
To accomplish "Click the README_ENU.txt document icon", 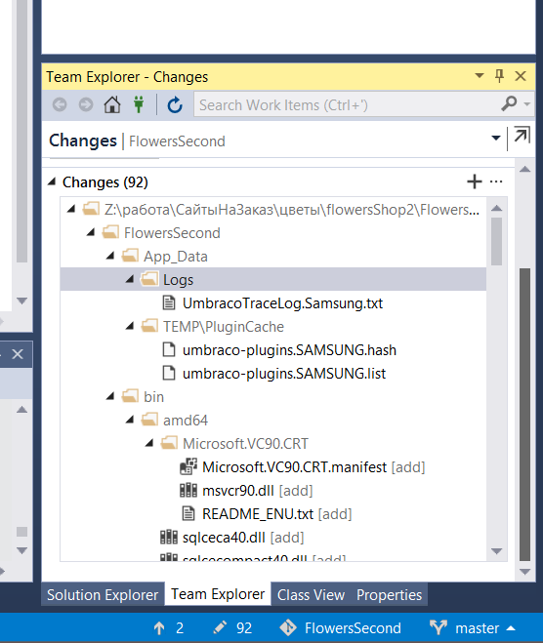I will (188, 513).
